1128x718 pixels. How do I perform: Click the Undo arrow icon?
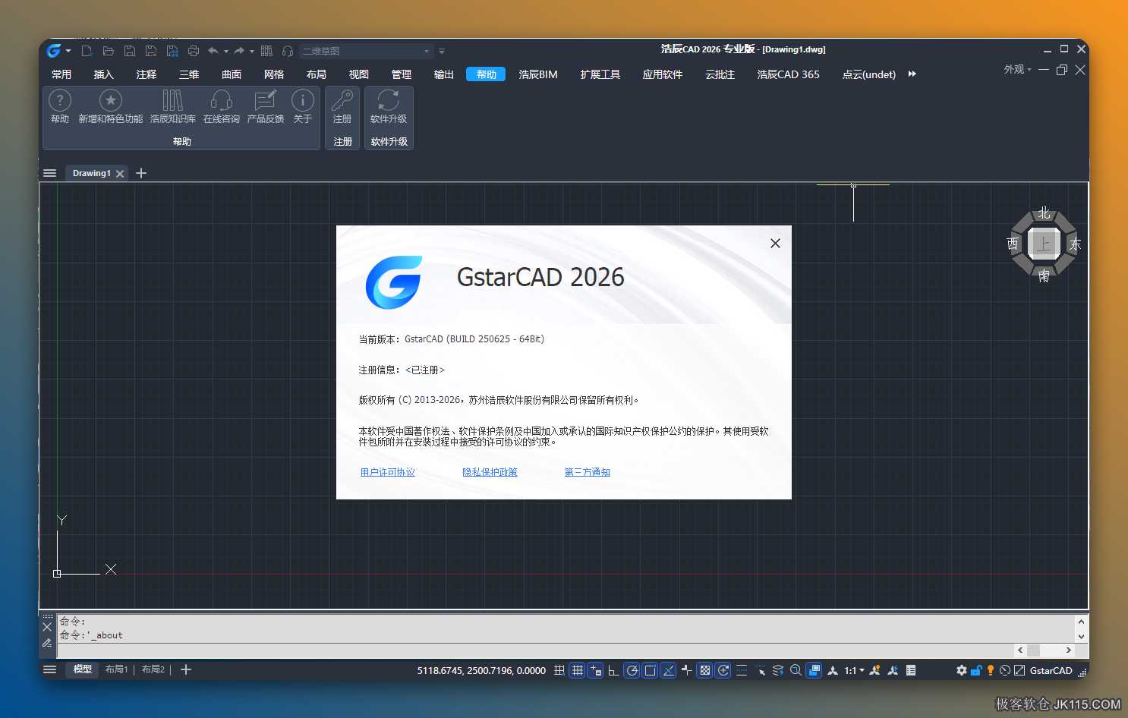pyautogui.click(x=213, y=51)
